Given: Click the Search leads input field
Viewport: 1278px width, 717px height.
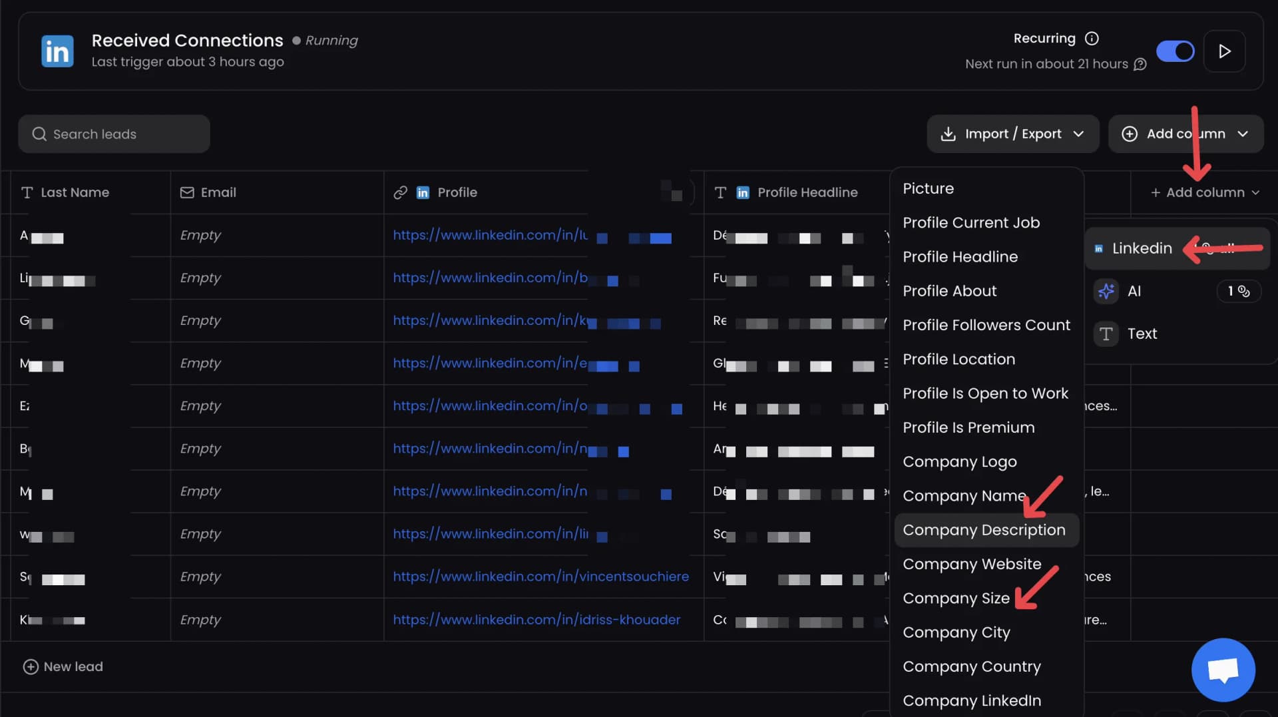Looking at the screenshot, I should (x=113, y=134).
